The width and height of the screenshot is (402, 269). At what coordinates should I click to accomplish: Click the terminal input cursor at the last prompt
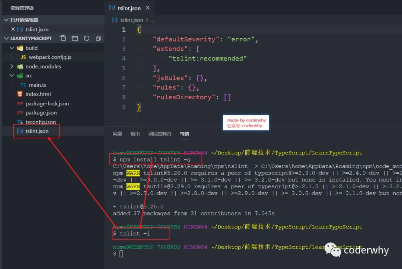(x=121, y=254)
